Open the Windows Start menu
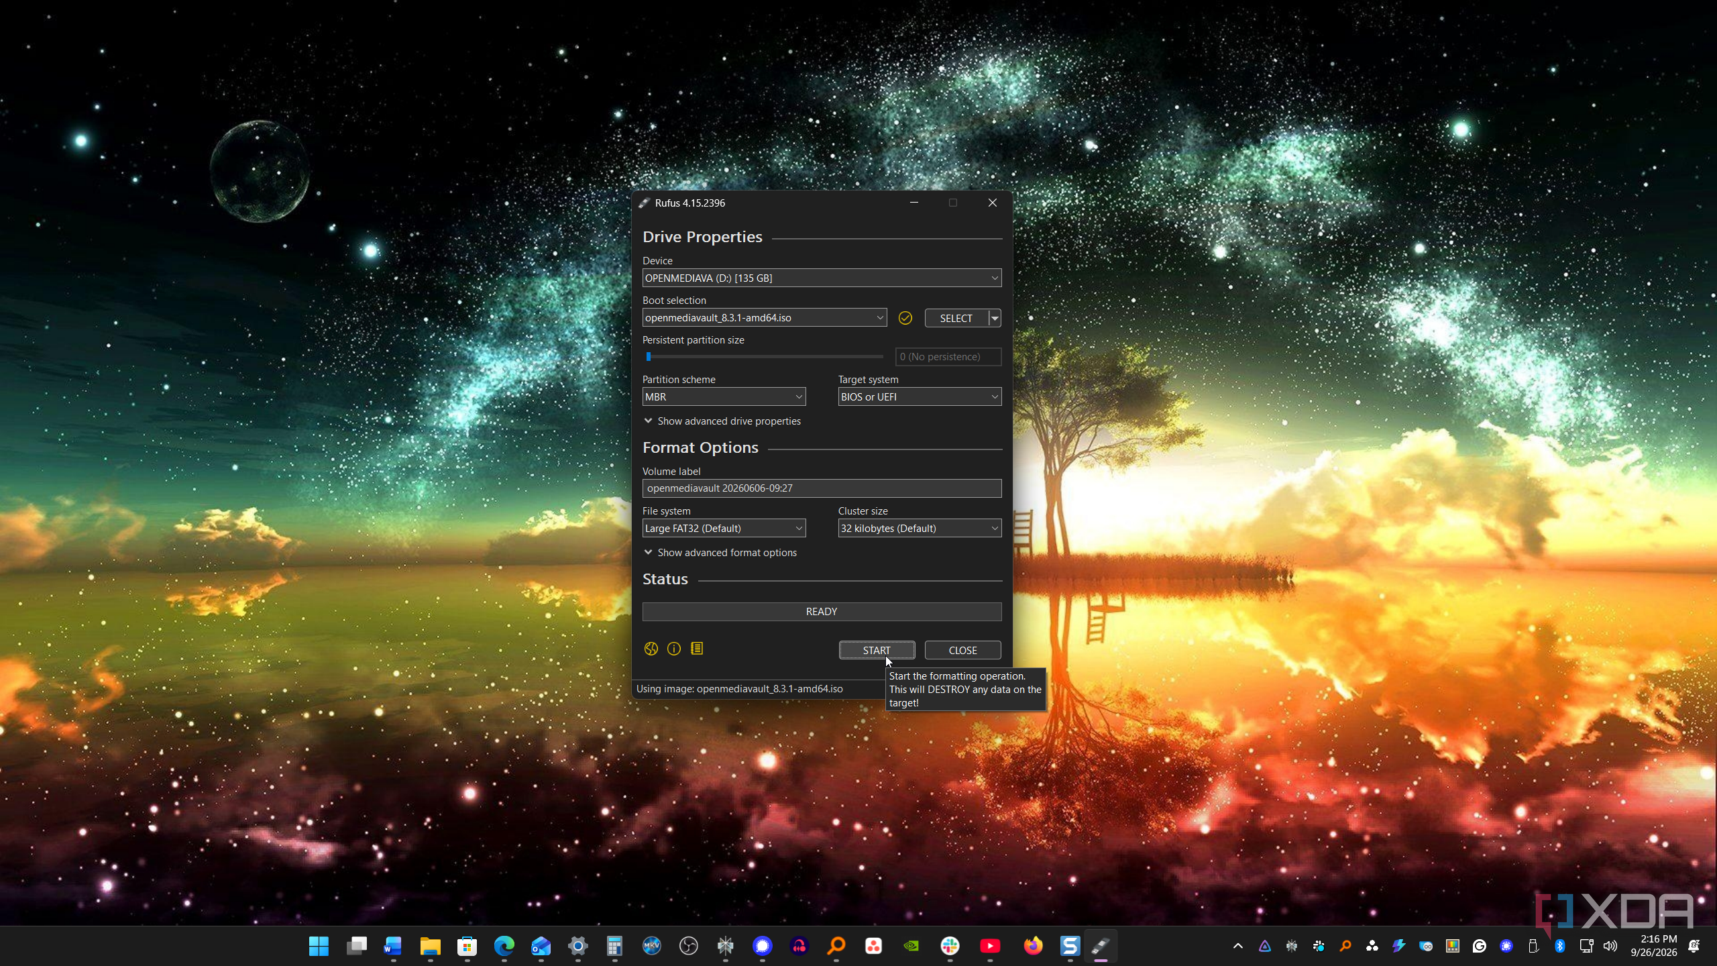The image size is (1717, 966). click(319, 946)
